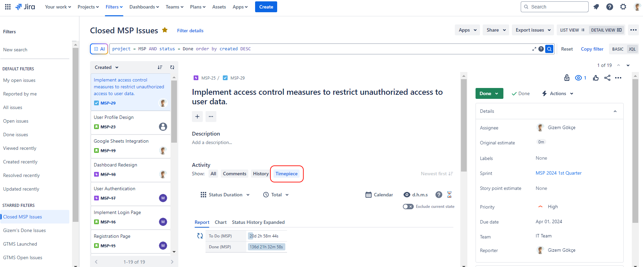Expand the Export issues dropdown
This screenshot has height=267, width=643.
click(x=533, y=30)
